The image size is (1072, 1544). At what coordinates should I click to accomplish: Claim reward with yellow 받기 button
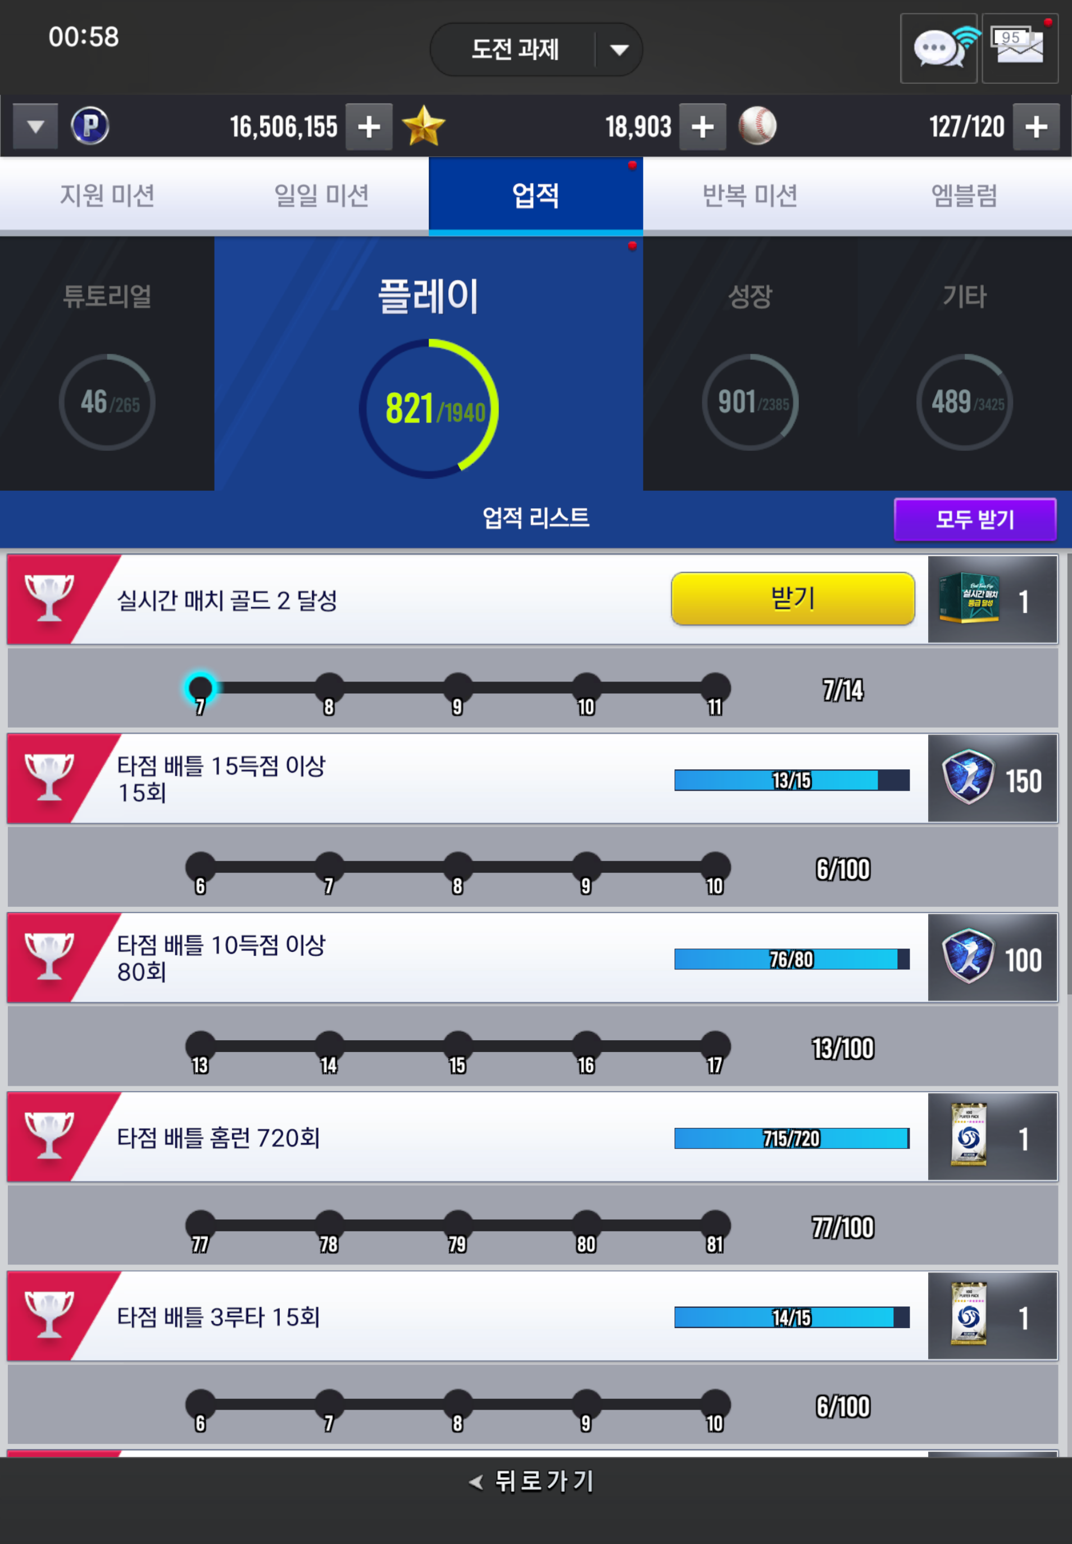tap(793, 598)
